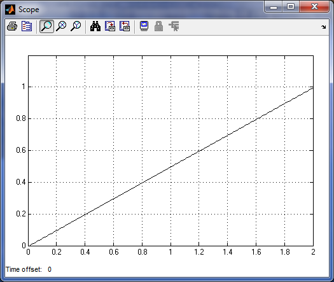Click the Print icon in Scope toolbar
The height and width of the screenshot is (282, 334).
[x=12, y=27]
